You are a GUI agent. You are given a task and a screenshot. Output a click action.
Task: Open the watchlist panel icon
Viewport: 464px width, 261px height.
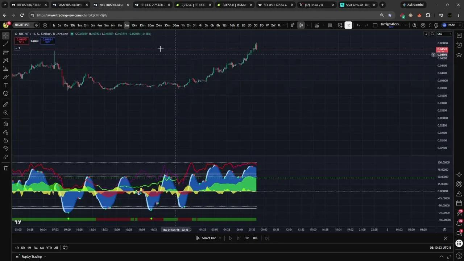click(459, 36)
